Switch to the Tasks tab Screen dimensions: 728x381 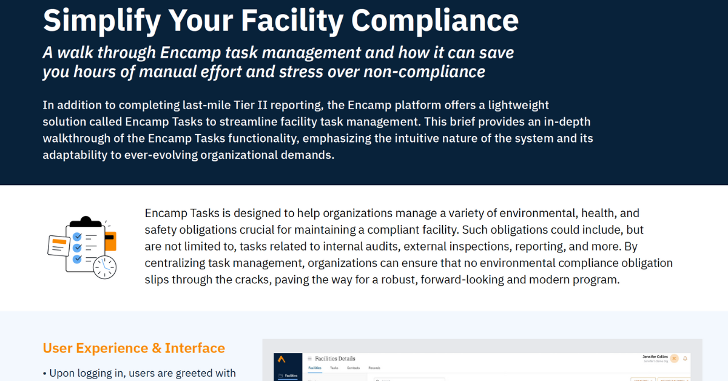pyautogui.click(x=334, y=368)
